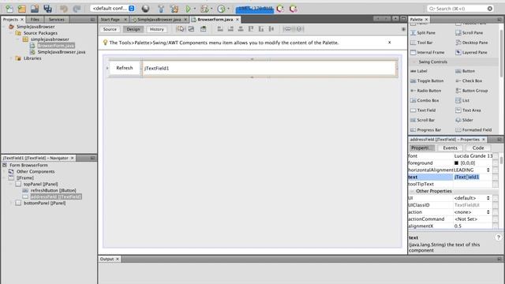Select topPanel [JPanel] in Navigator
This screenshot has height=284, width=505.
40,184
